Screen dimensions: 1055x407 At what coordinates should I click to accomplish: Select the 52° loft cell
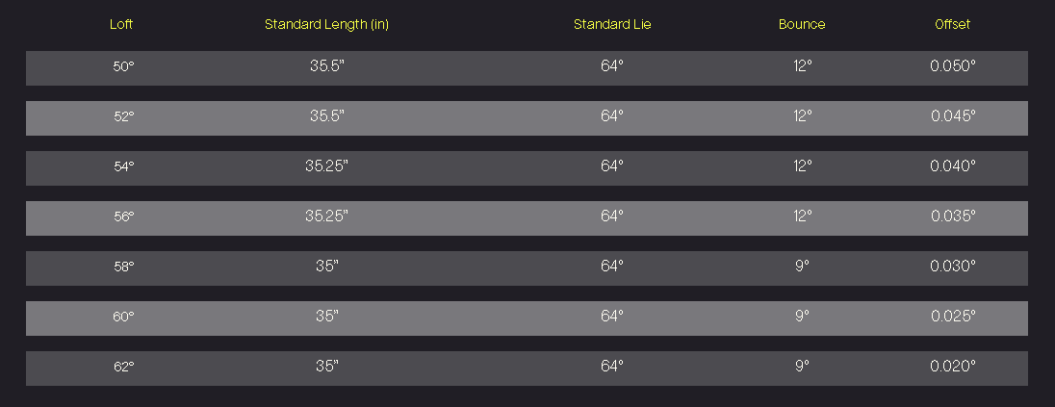coord(123,117)
